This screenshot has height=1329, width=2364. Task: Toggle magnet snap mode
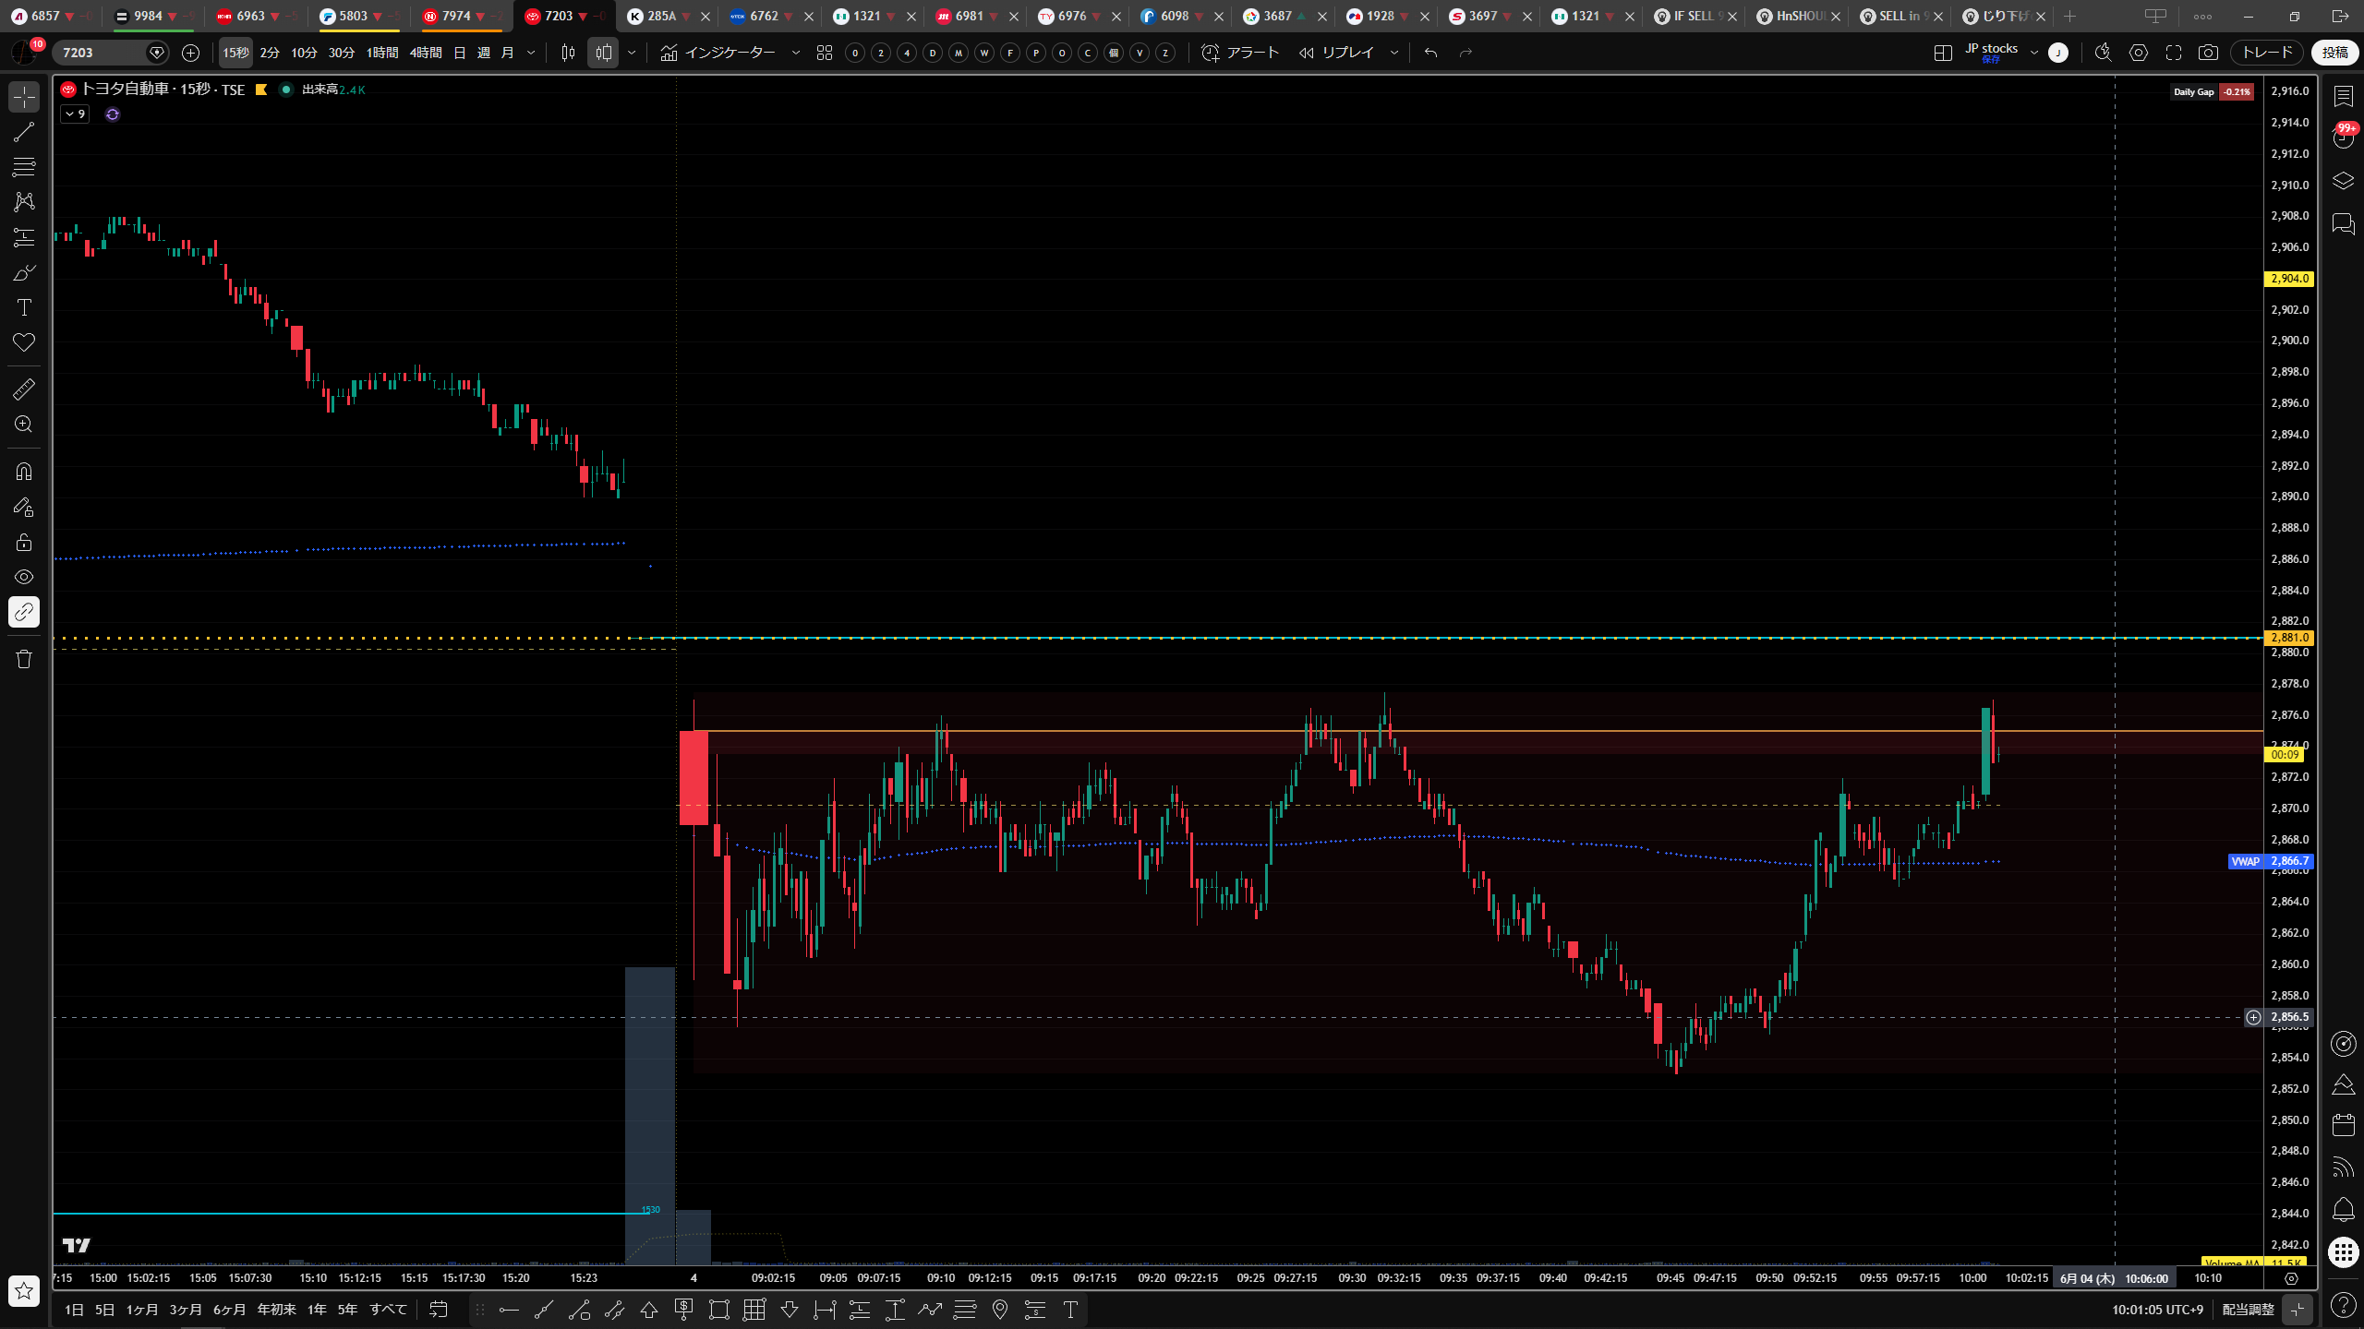(24, 472)
